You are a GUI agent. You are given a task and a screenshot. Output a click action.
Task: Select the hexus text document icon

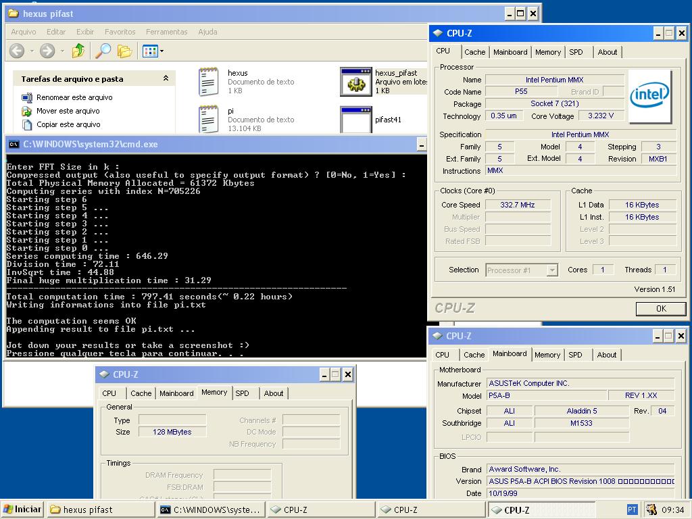208,82
